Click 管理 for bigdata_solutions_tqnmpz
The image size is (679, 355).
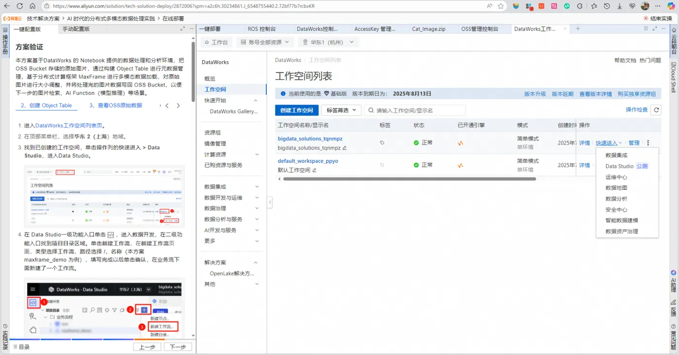tap(634, 143)
